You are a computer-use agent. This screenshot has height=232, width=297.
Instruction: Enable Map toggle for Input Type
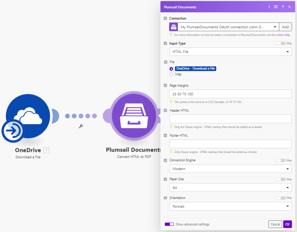[281, 43]
